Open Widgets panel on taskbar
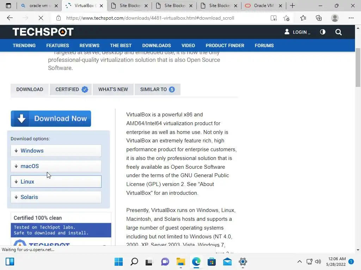 coord(10,262)
